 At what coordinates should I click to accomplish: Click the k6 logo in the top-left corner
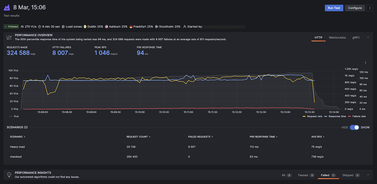pyautogui.click(x=7, y=7)
